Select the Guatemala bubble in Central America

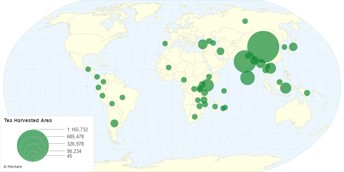88,69
